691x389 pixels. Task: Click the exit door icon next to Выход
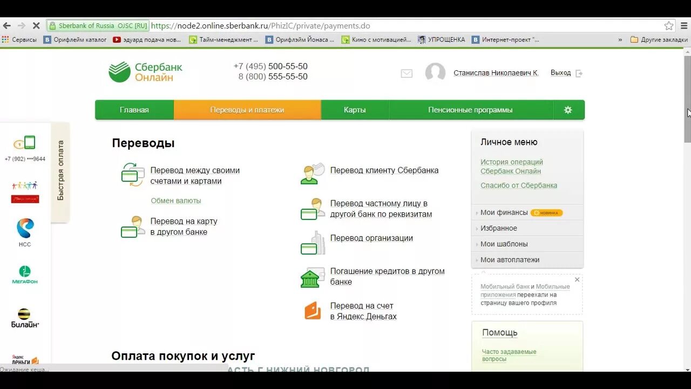[x=579, y=73]
